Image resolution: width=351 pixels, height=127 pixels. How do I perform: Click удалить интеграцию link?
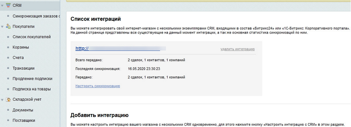pos(238,49)
